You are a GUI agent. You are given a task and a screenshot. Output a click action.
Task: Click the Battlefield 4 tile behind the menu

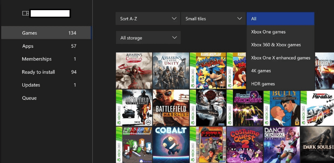324,71
